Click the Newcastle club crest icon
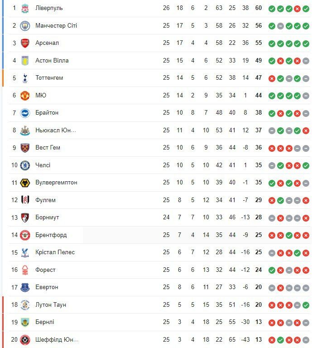The width and height of the screenshot is (312, 348). [x=25, y=130]
